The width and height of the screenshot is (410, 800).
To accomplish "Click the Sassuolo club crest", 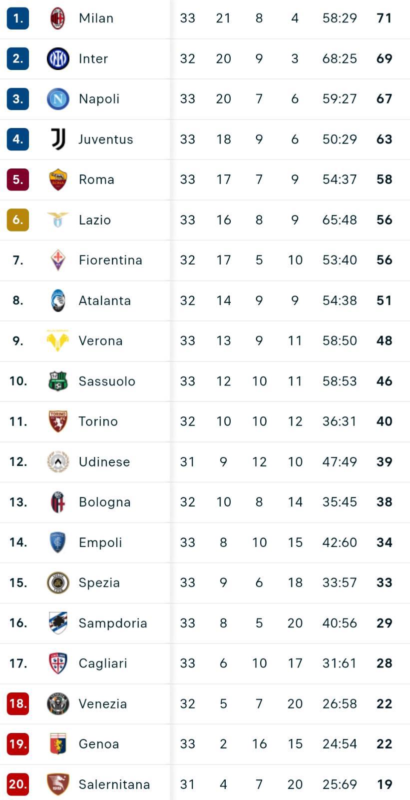I will tap(58, 381).
